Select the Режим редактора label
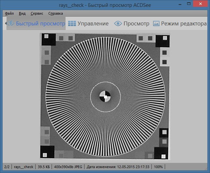This screenshot has height=173, width=210. pos(184,24)
